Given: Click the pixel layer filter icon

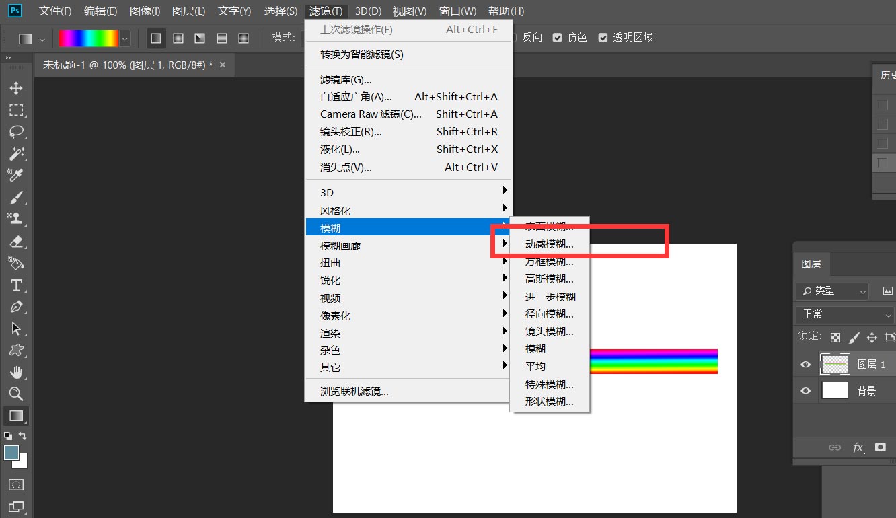Looking at the screenshot, I should pyautogui.click(x=888, y=291).
